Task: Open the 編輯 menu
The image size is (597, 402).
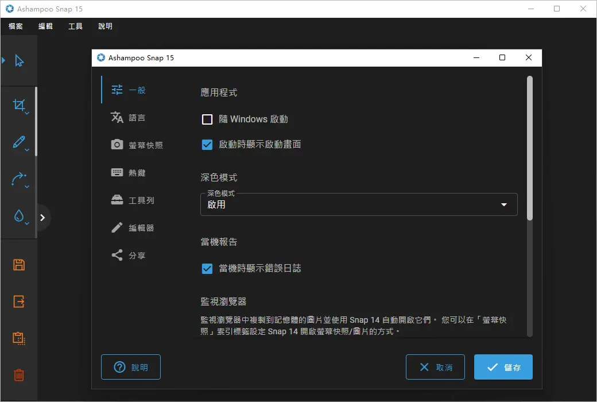Action: tap(45, 26)
